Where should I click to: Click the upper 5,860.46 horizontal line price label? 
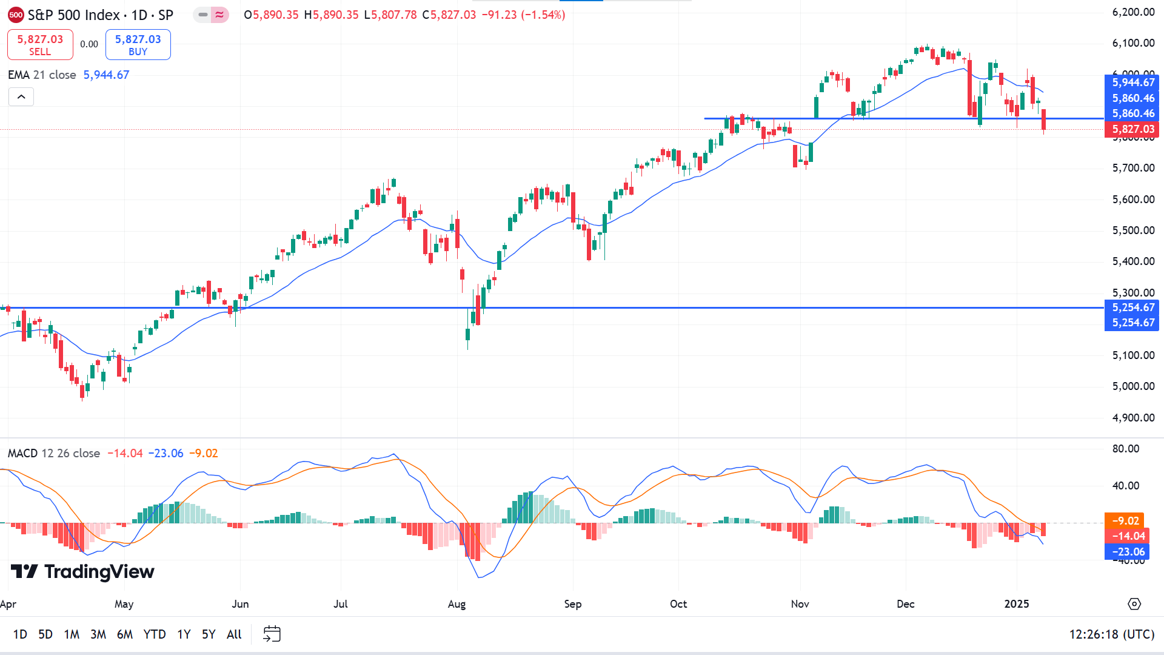pos(1132,98)
